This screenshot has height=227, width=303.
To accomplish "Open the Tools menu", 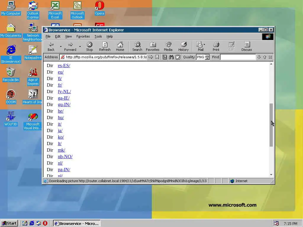I will click(x=98, y=36).
